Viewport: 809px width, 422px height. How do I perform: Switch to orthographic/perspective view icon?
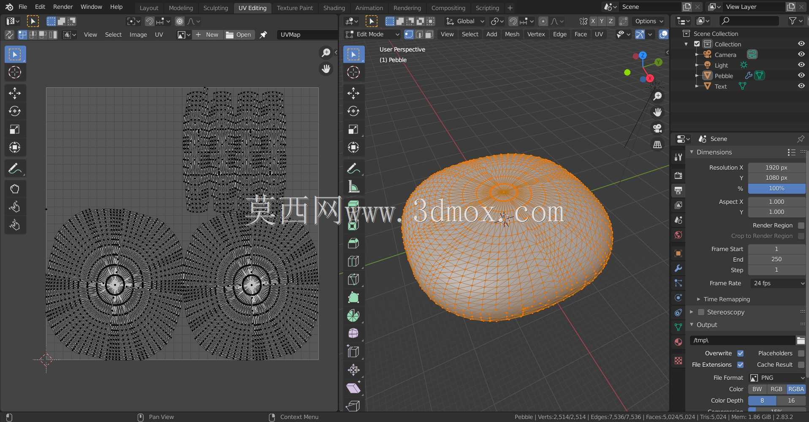click(657, 144)
